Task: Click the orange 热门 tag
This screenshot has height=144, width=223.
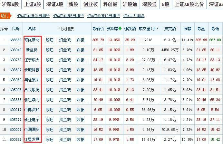Action: [x=5, y=16]
